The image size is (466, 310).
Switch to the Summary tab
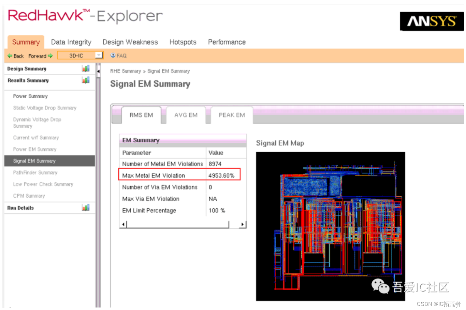[x=26, y=42]
